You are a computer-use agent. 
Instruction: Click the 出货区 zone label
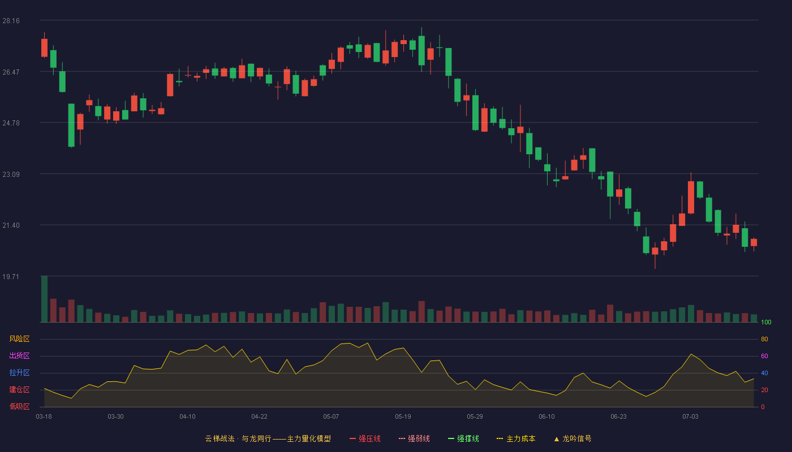[x=19, y=356]
